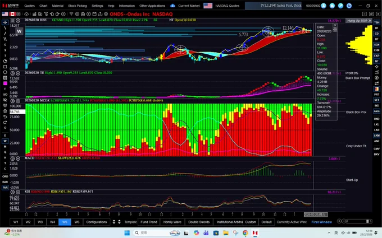Open NASDAQ Quotes link
The height and width of the screenshot is (238, 382).
pyautogui.click(x=227, y=6)
